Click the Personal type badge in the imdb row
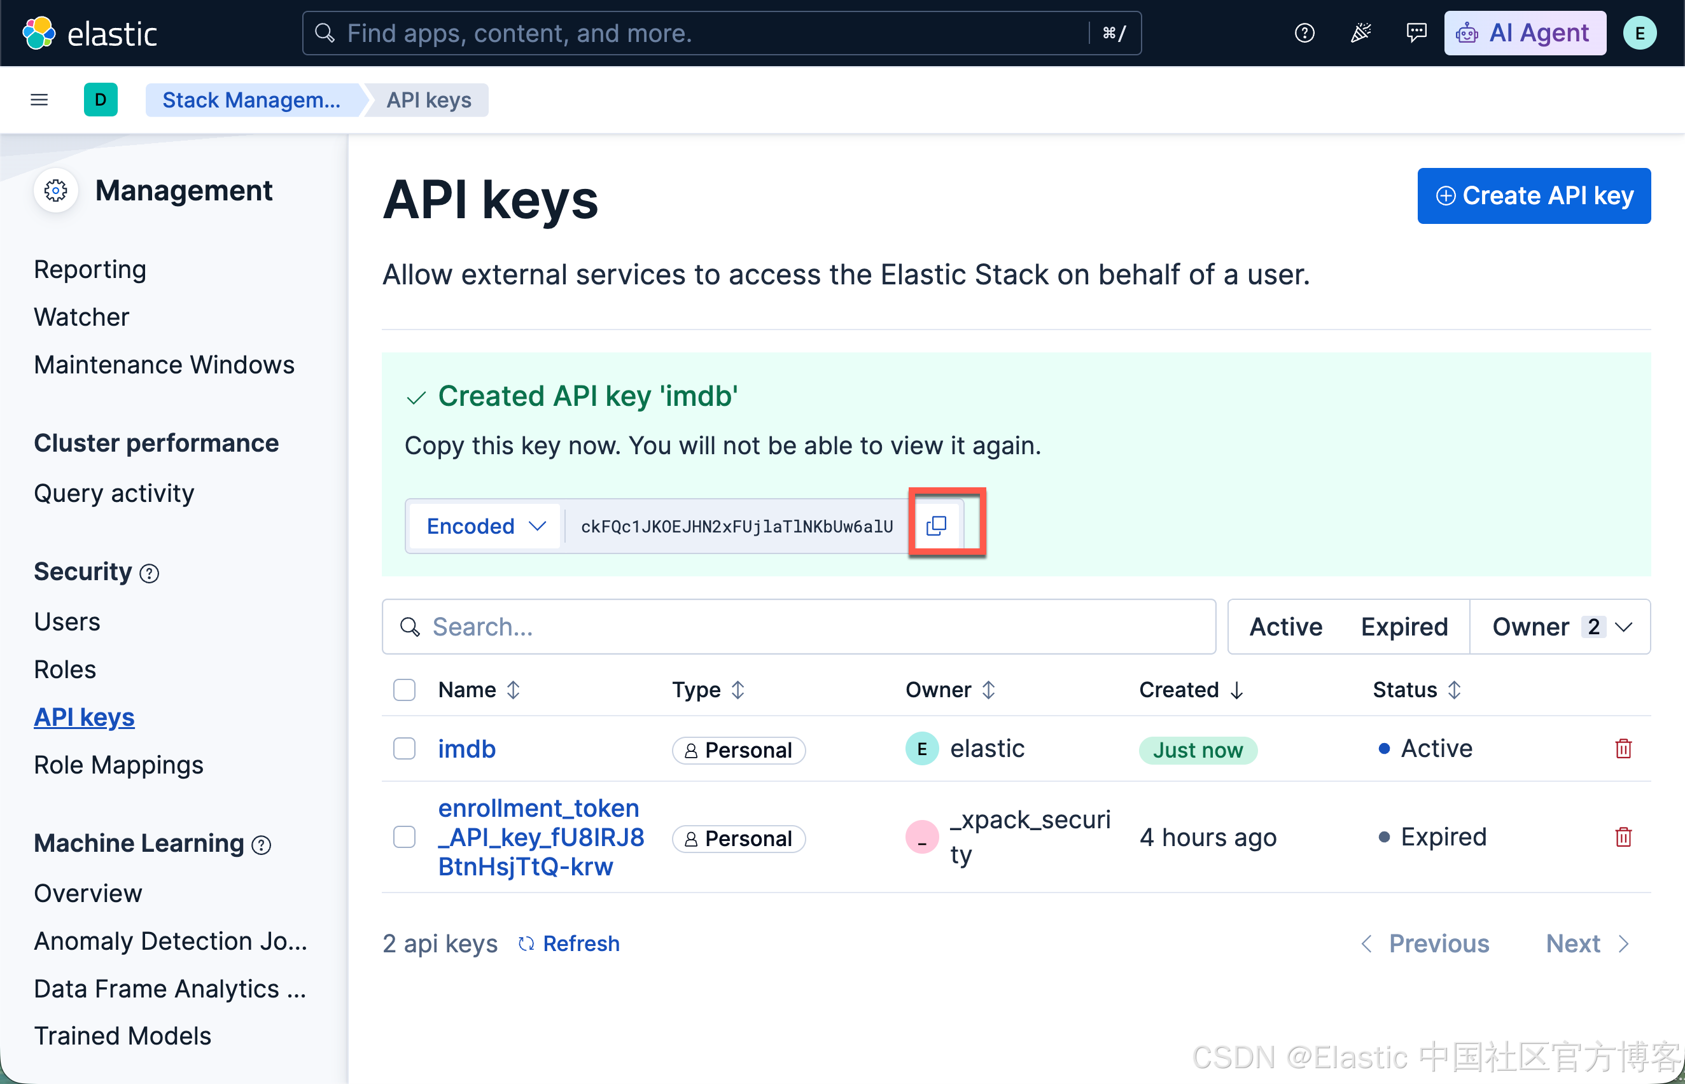Image resolution: width=1685 pixels, height=1084 pixels. click(x=738, y=751)
